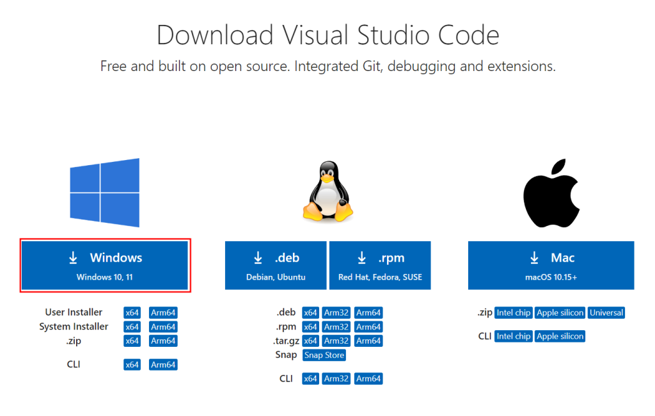
Task: Get Linux .deb Arm32 package
Action: tap(336, 313)
